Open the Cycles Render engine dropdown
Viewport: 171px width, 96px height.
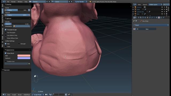tap(81, 2)
